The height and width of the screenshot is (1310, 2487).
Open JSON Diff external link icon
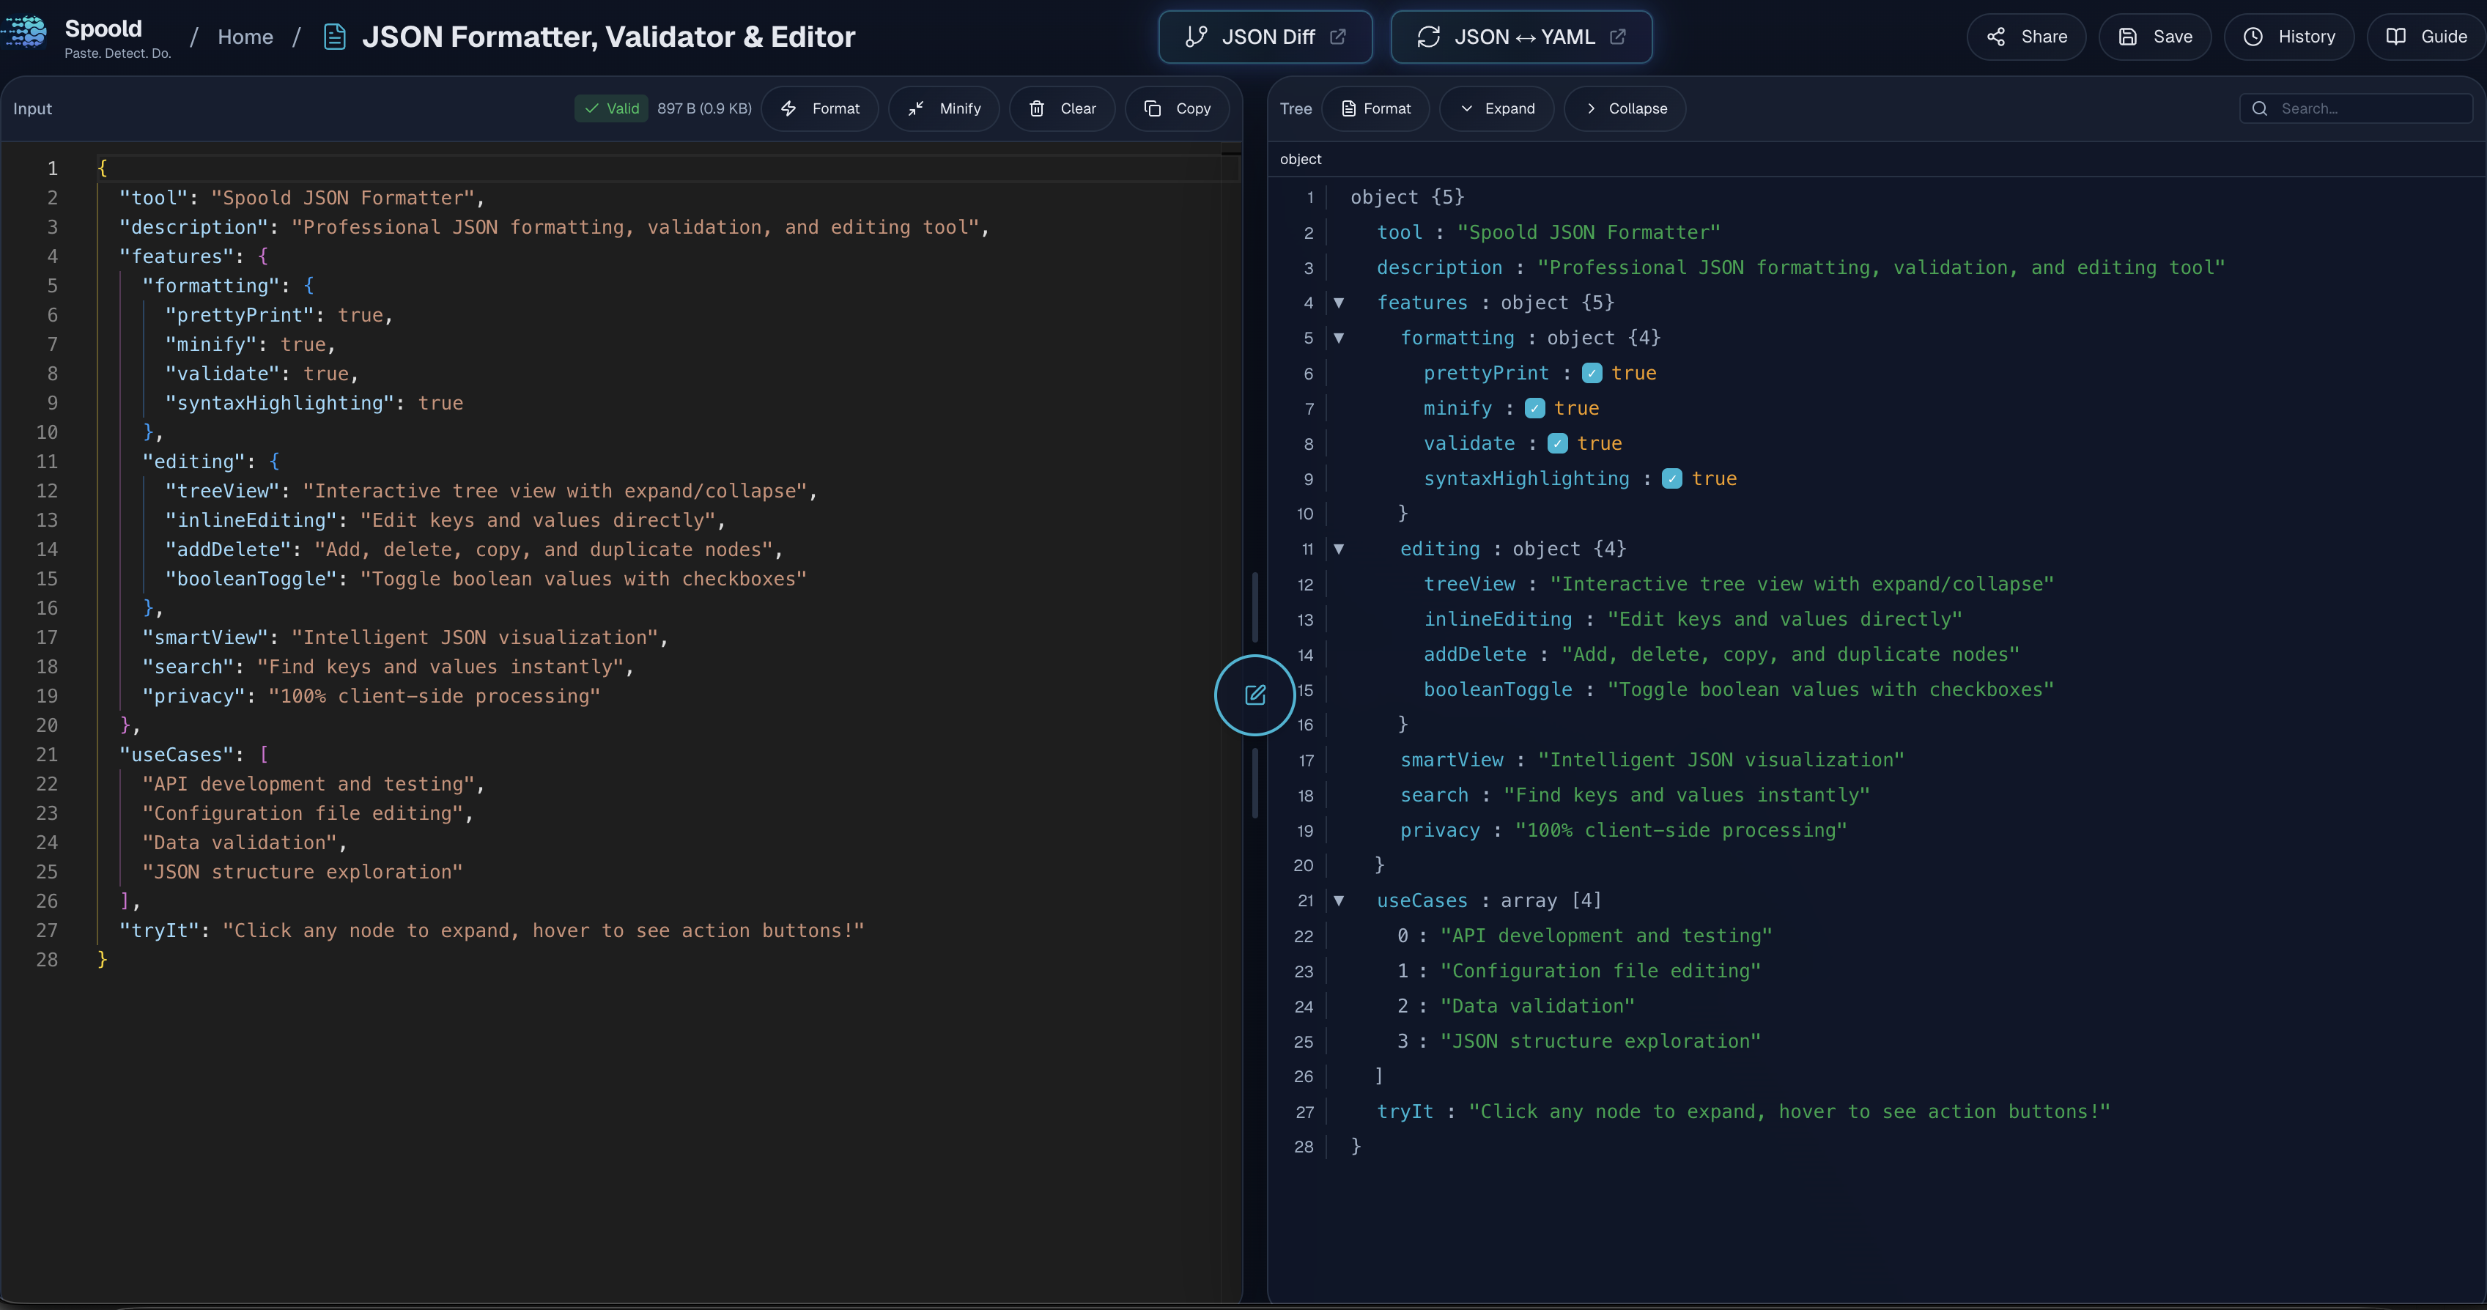pyautogui.click(x=1337, y=37)
